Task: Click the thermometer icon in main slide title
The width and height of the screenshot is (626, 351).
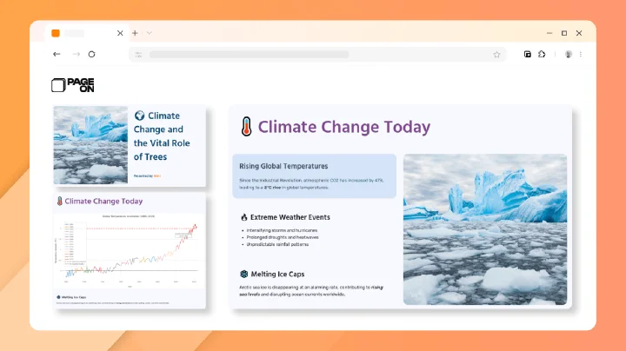Action: 246,127
